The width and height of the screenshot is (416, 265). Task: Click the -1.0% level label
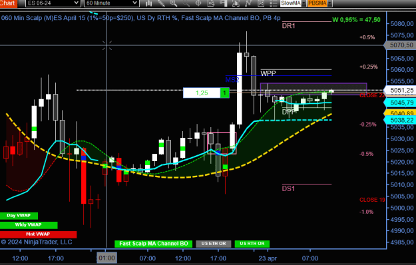(366, 212)
